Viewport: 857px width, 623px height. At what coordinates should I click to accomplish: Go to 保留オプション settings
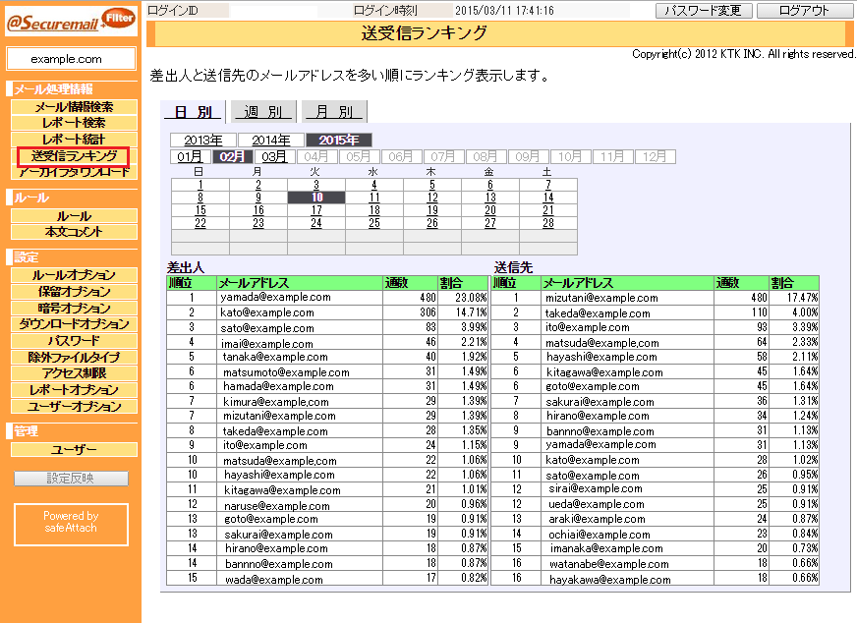[74, 291]
